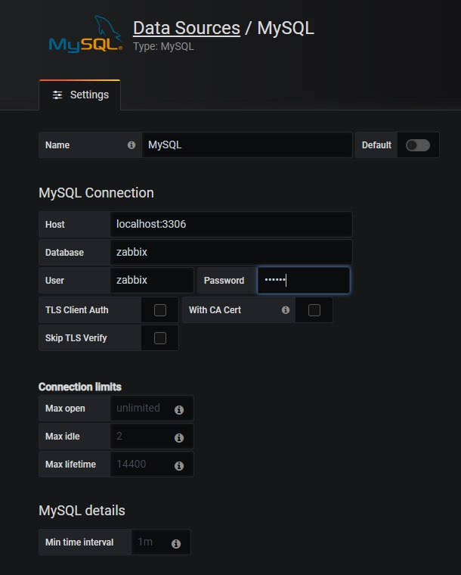Click the Max open info icon

click(x=179, y=410)
